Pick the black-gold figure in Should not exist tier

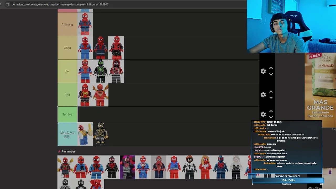[x=101, y=134]
